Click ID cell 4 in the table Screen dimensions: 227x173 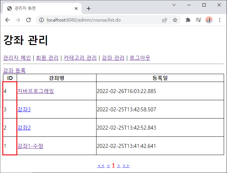(x=10, y=91)
